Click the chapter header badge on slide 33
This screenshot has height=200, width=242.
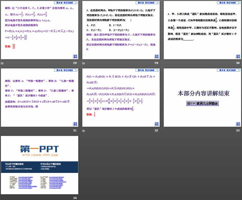[x=229, y=70]
